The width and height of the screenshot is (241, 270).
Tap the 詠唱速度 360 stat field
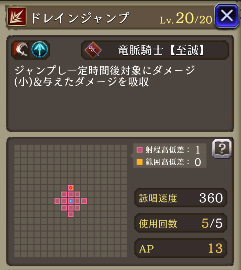pyautogui.click(x=181, y=198)
